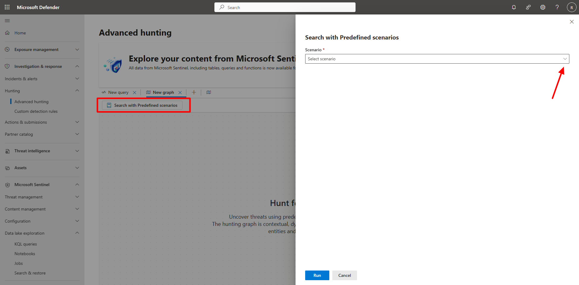Expand Partner catalog chevron
This screenshot has height=285, width=579.
77,134
